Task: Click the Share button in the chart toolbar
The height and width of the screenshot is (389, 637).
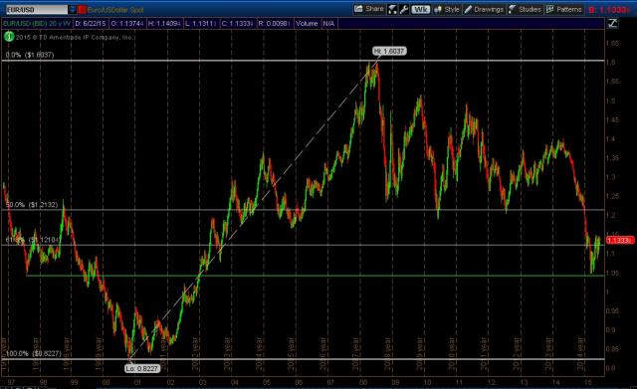Action: click(x=369, y=9)
